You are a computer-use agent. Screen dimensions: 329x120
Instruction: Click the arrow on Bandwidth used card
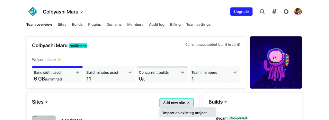(x=77, y=73)
